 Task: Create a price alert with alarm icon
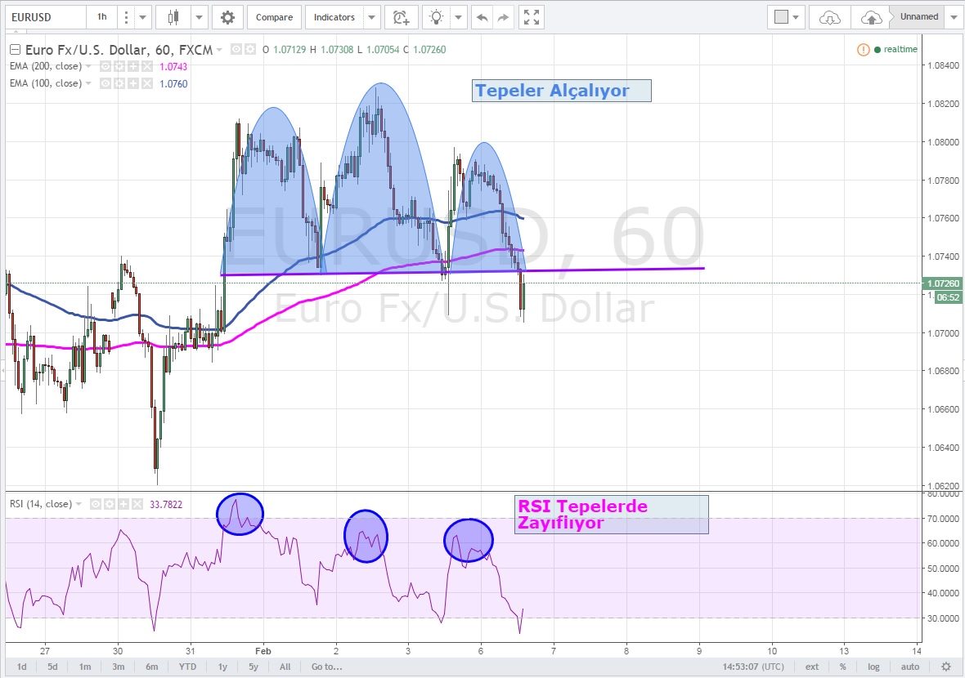pos(400,17)
